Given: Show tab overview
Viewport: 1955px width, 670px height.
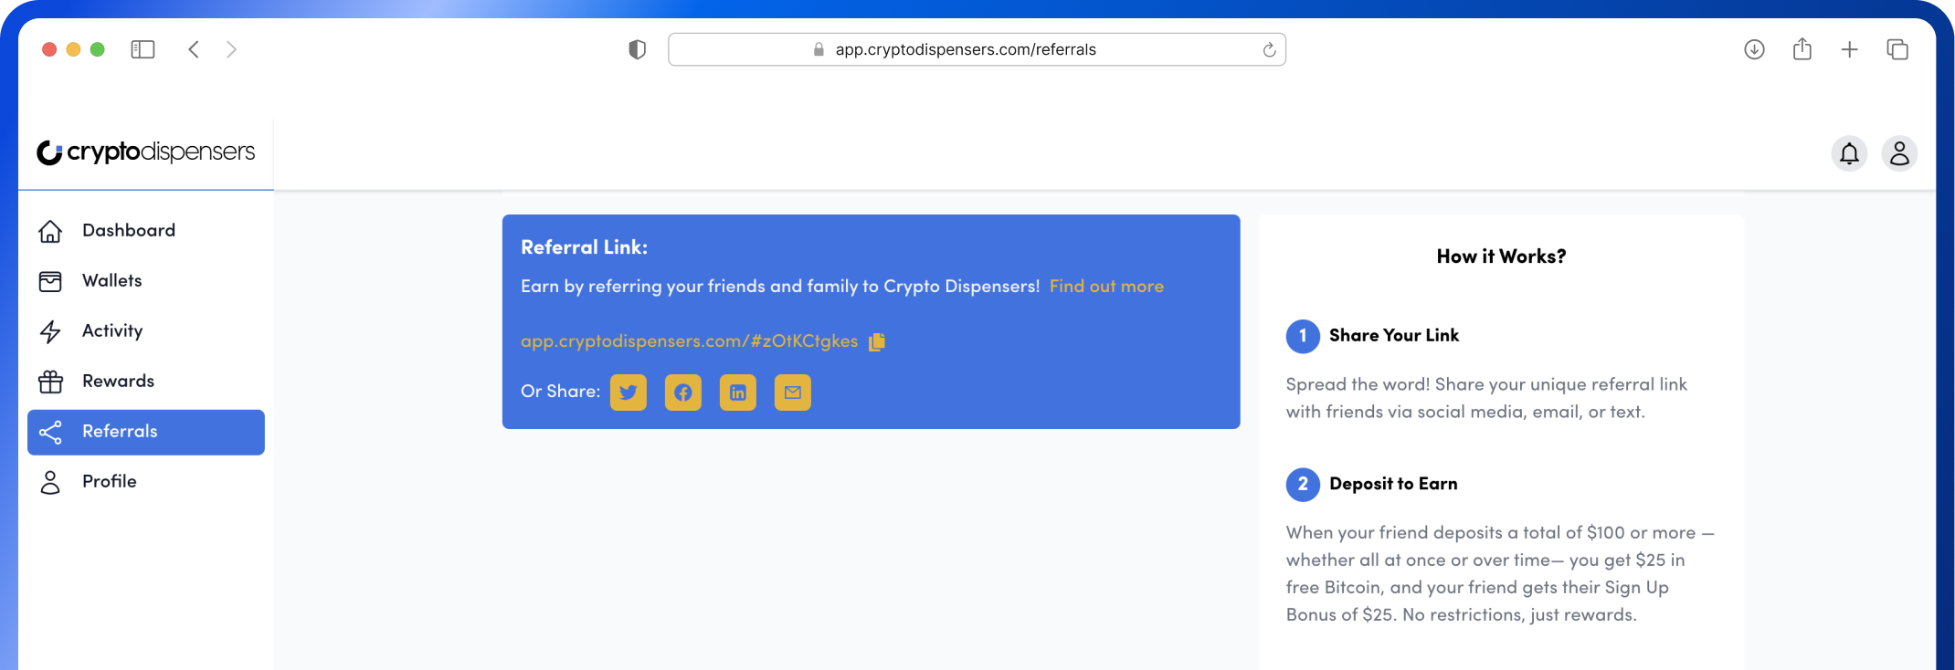Looking at the screenshot, I should [1897, 49].
